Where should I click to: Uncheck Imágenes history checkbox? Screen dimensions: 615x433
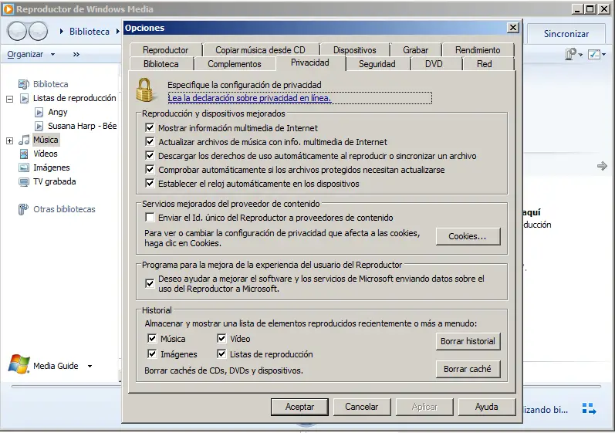(152, 354)
